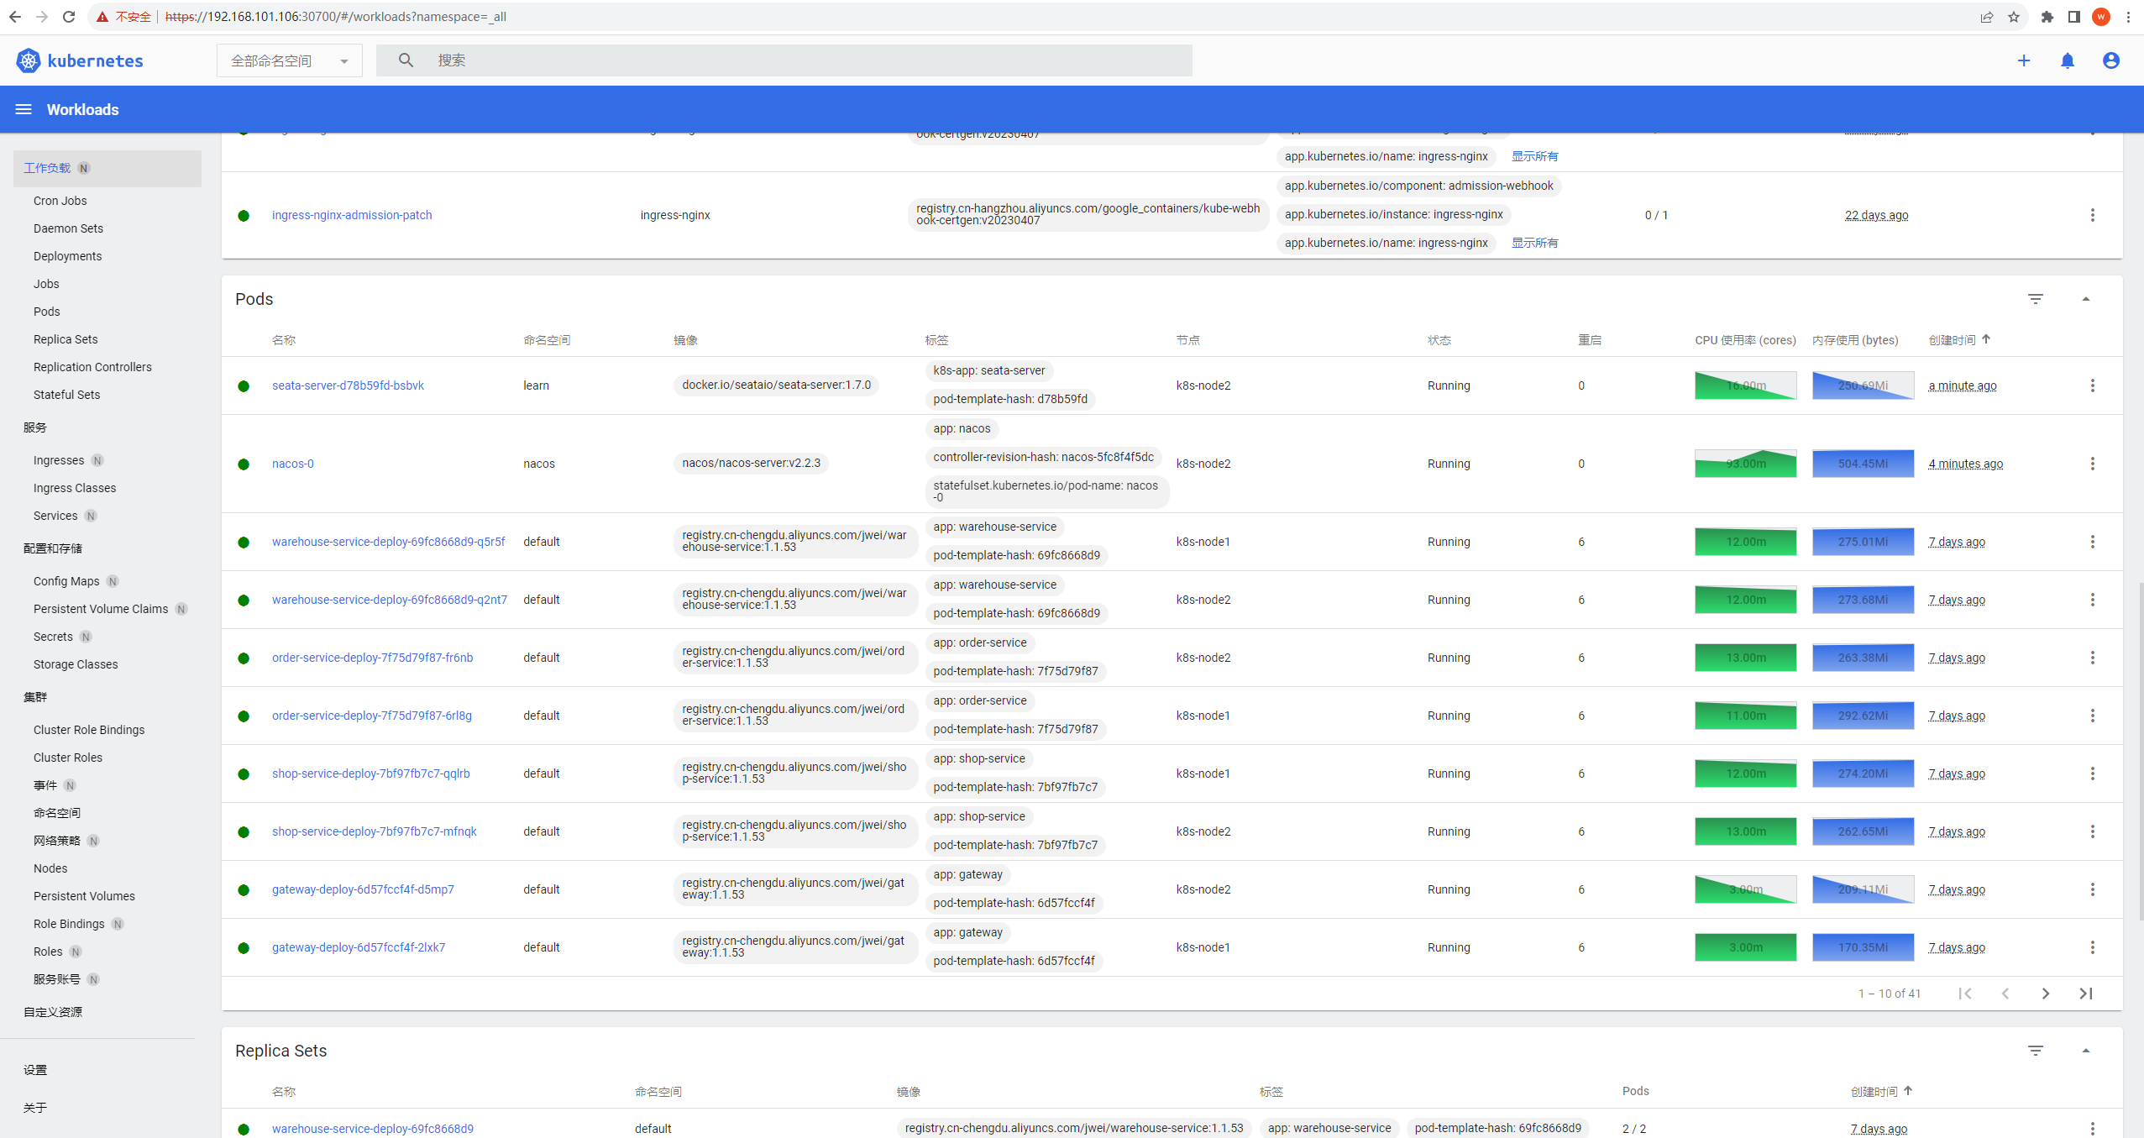Open the browser extensions puzzle icon
The height and width of the screenshot is (1138, 2144).
click(x=2047, y=17)
